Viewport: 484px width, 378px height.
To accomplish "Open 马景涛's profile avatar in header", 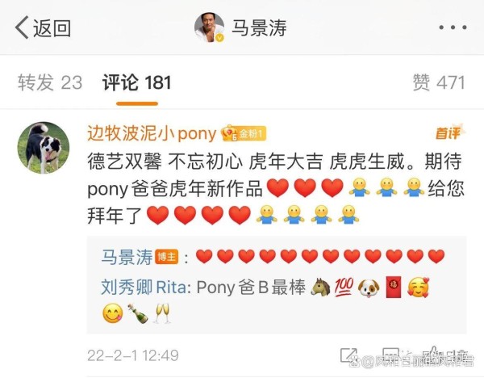I will pos(209,27).
